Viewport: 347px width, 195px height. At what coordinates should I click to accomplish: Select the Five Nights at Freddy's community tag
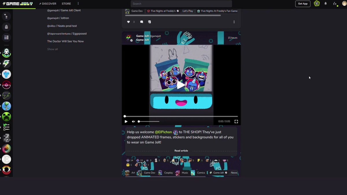[x=163, y=11]
